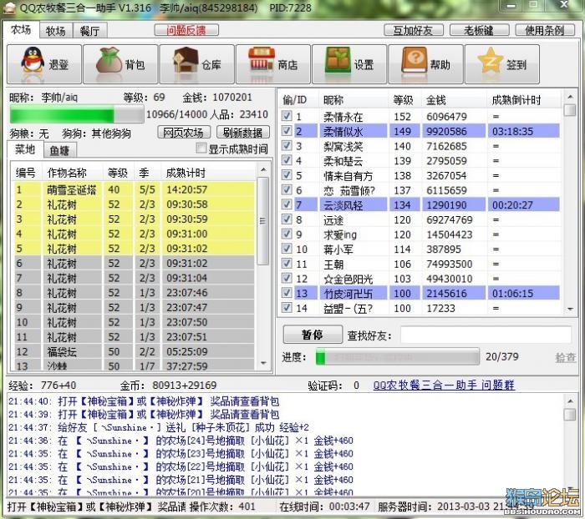The width and height of the screenshot is (585, 519).
Task: Click money value 69274769
Action: pyautogui.click(x=450, y=219)
